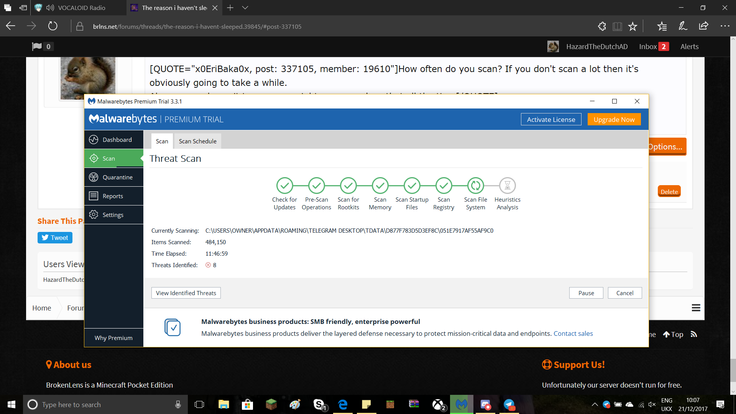Click the browser refresh icon
The height and width of the screenshot is (414, 736).
(x=53, y=26)
